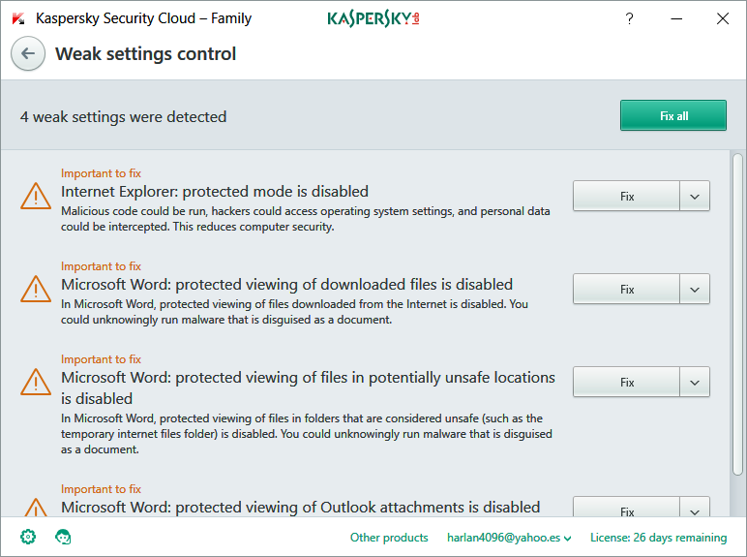Expand Fix options for Outlook attachments item
The width and height of the screenshot is (747, 557).
[x=695, y=508]
